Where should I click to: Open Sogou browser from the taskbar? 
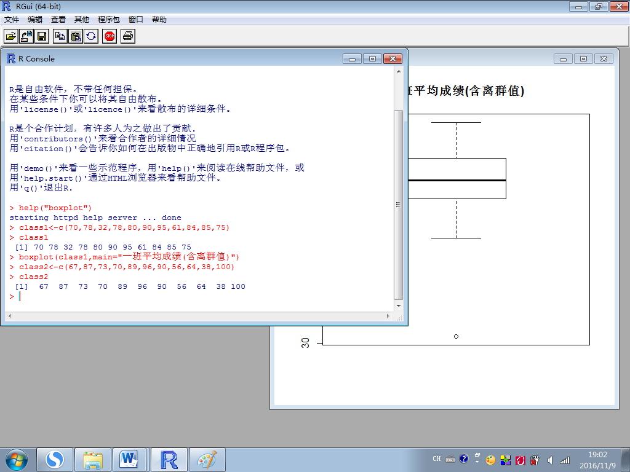tap(55, 460)
